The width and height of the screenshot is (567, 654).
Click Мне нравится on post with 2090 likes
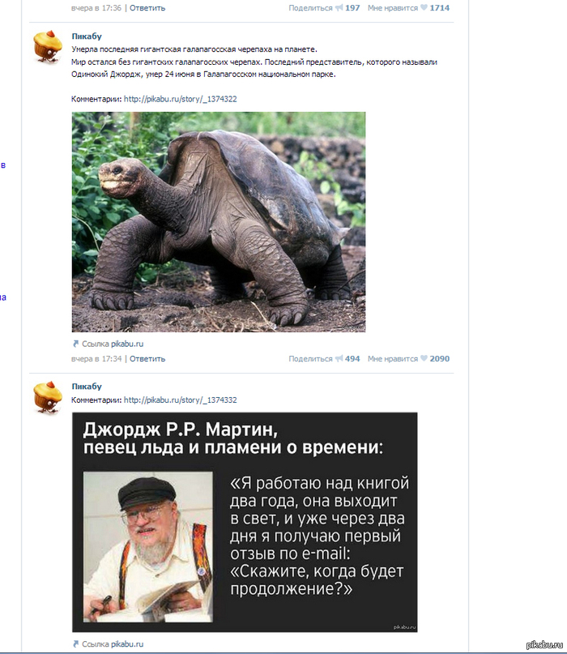coord(393,359)
